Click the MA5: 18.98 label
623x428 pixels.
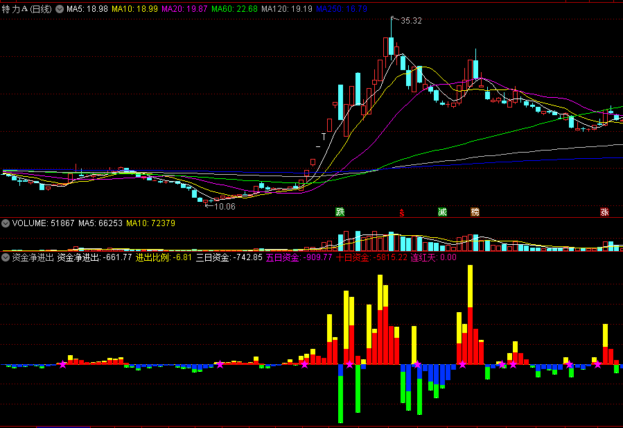pos(87,9)
